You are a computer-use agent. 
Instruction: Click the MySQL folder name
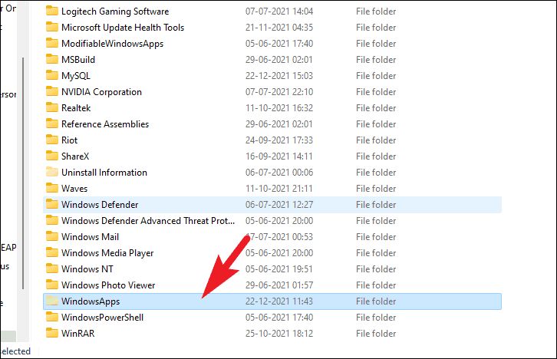[x=76, y=76]
